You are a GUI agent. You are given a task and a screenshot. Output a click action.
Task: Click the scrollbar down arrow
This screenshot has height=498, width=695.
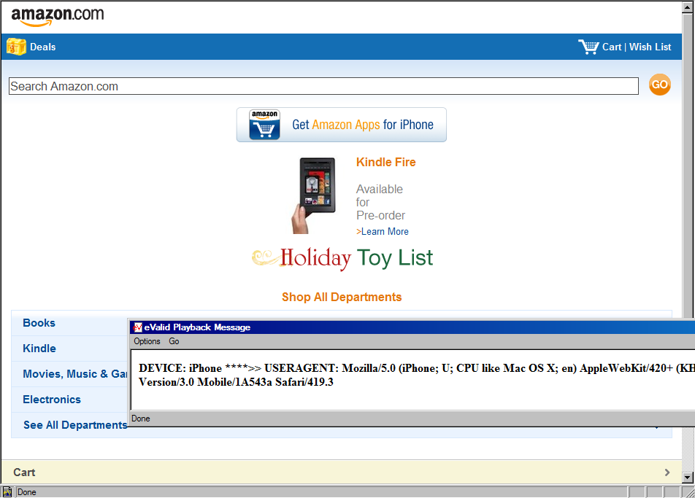(688, 477)
